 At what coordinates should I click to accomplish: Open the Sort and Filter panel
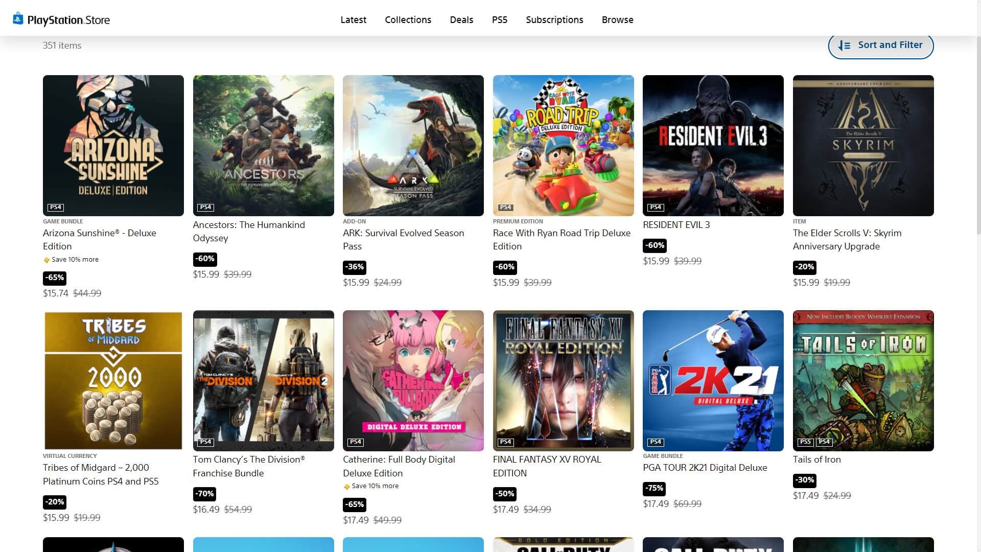(880, 45)
